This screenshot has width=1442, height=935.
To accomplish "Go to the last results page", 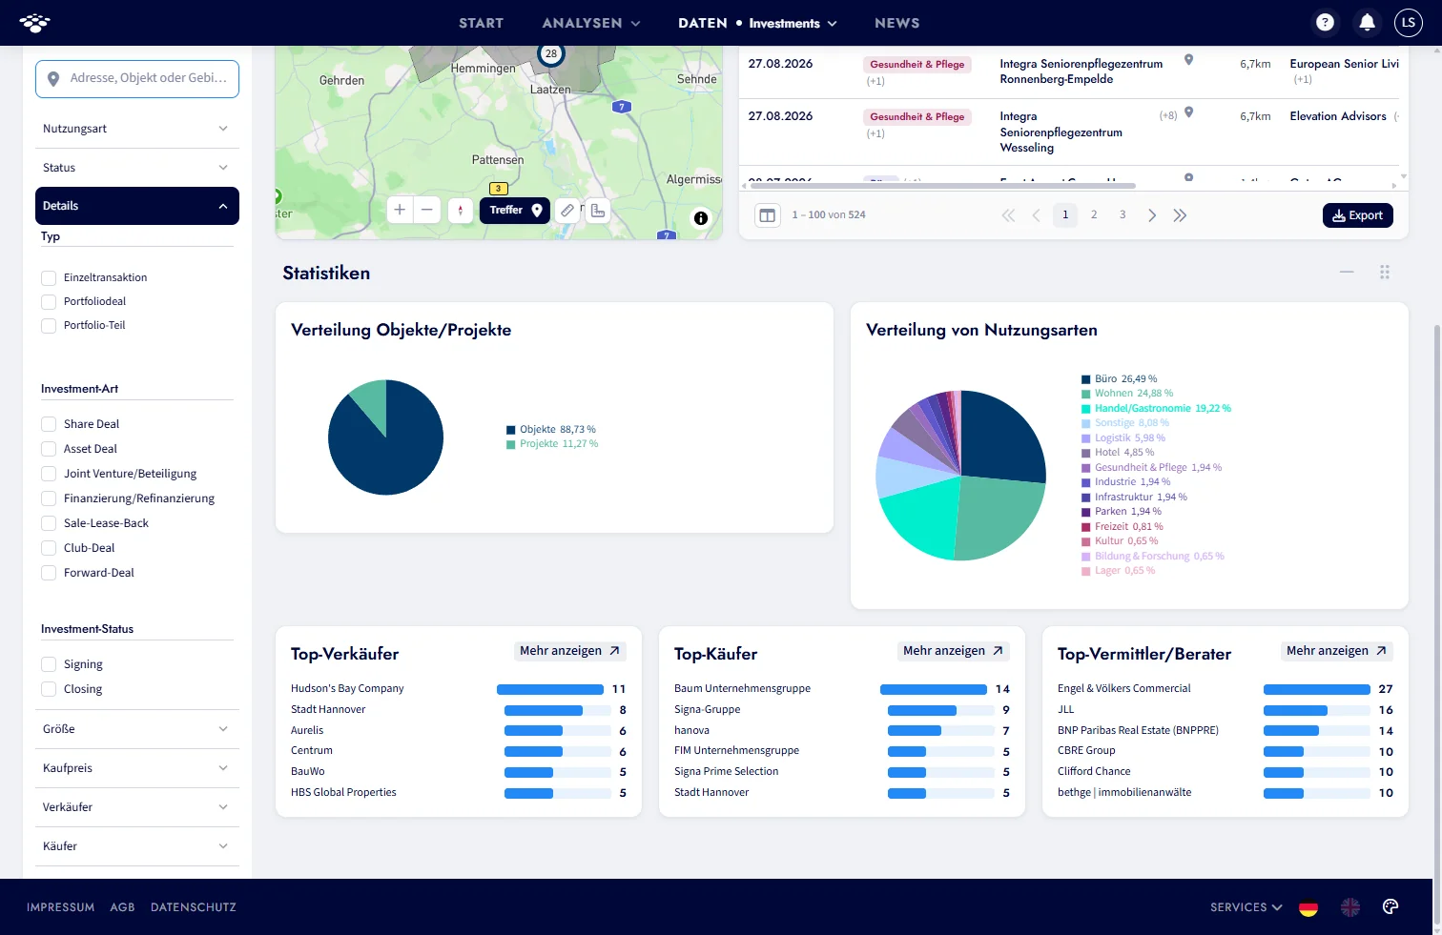I will pyautogui.click(x=1180, y=215).
